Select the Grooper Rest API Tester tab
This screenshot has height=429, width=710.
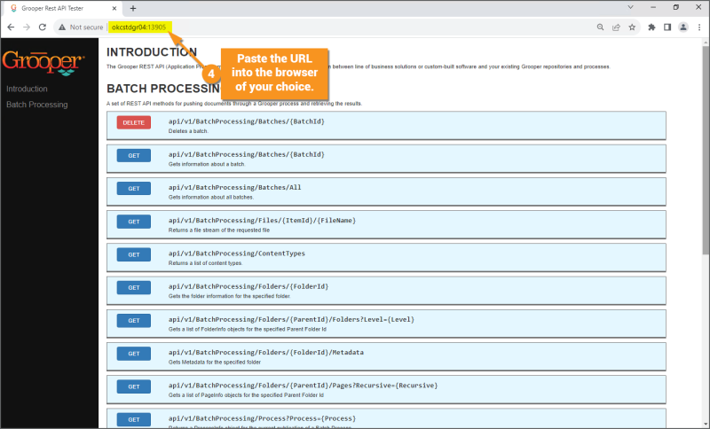[x=63, y=8]
